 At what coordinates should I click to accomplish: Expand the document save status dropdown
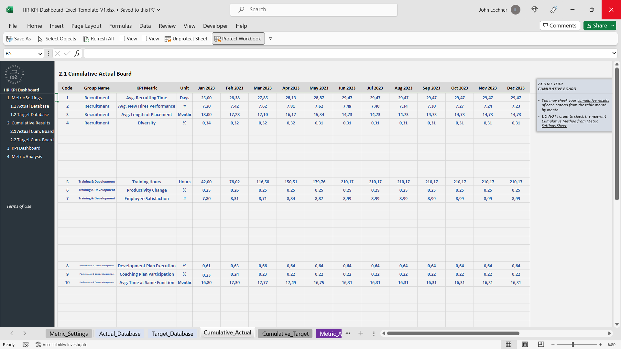point(158,10)
